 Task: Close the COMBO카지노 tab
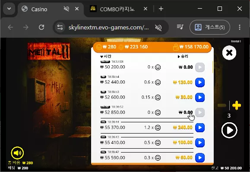click(146, 9)
